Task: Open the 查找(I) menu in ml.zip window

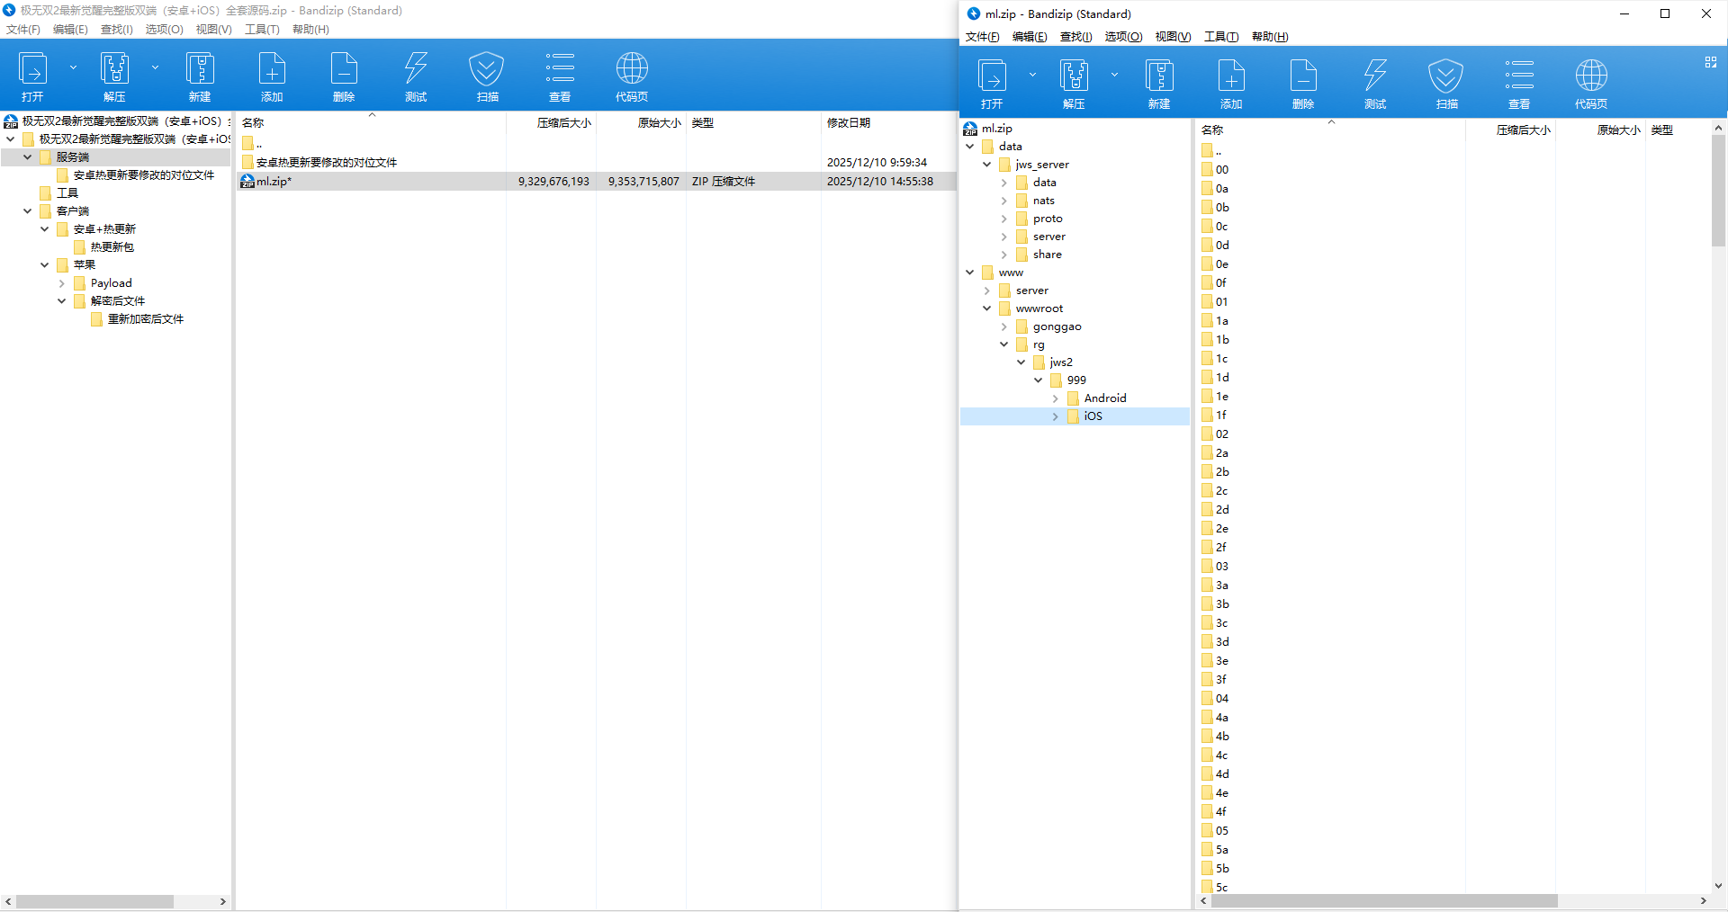Action: tap(1075, 37)
